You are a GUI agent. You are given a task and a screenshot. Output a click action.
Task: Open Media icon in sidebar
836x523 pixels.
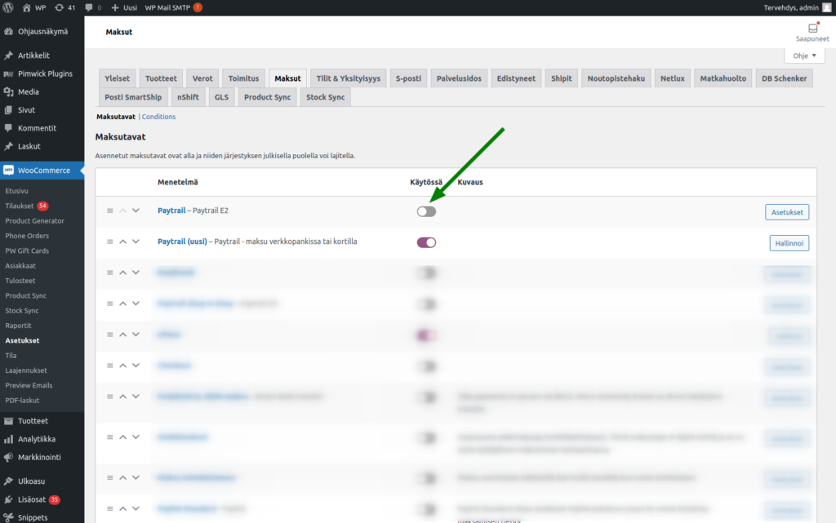tap(8, 91)
